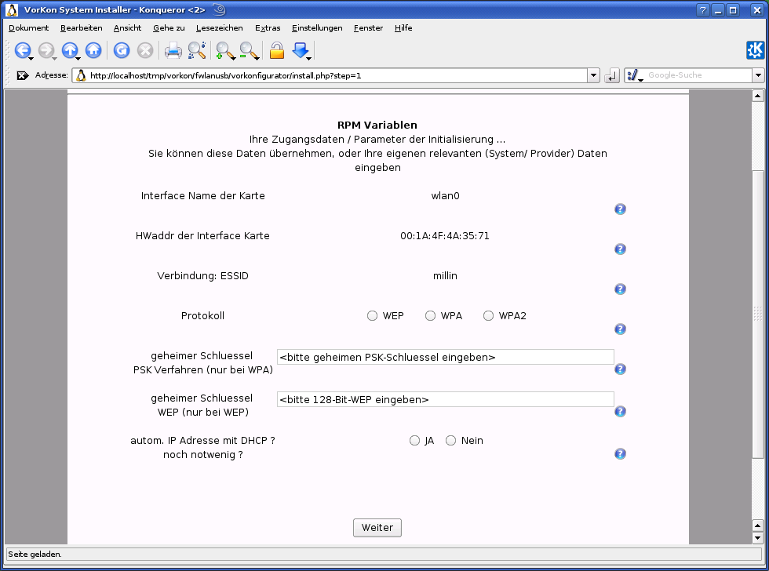Open the Home page icon
Screen dimensions: 769x571
(x=93, y=50)
